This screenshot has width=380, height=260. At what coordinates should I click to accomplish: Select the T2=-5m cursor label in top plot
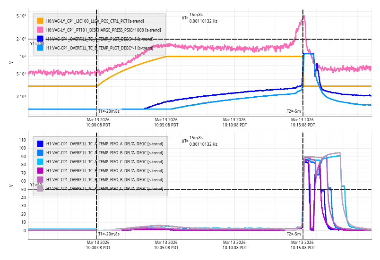pos(294,111)
